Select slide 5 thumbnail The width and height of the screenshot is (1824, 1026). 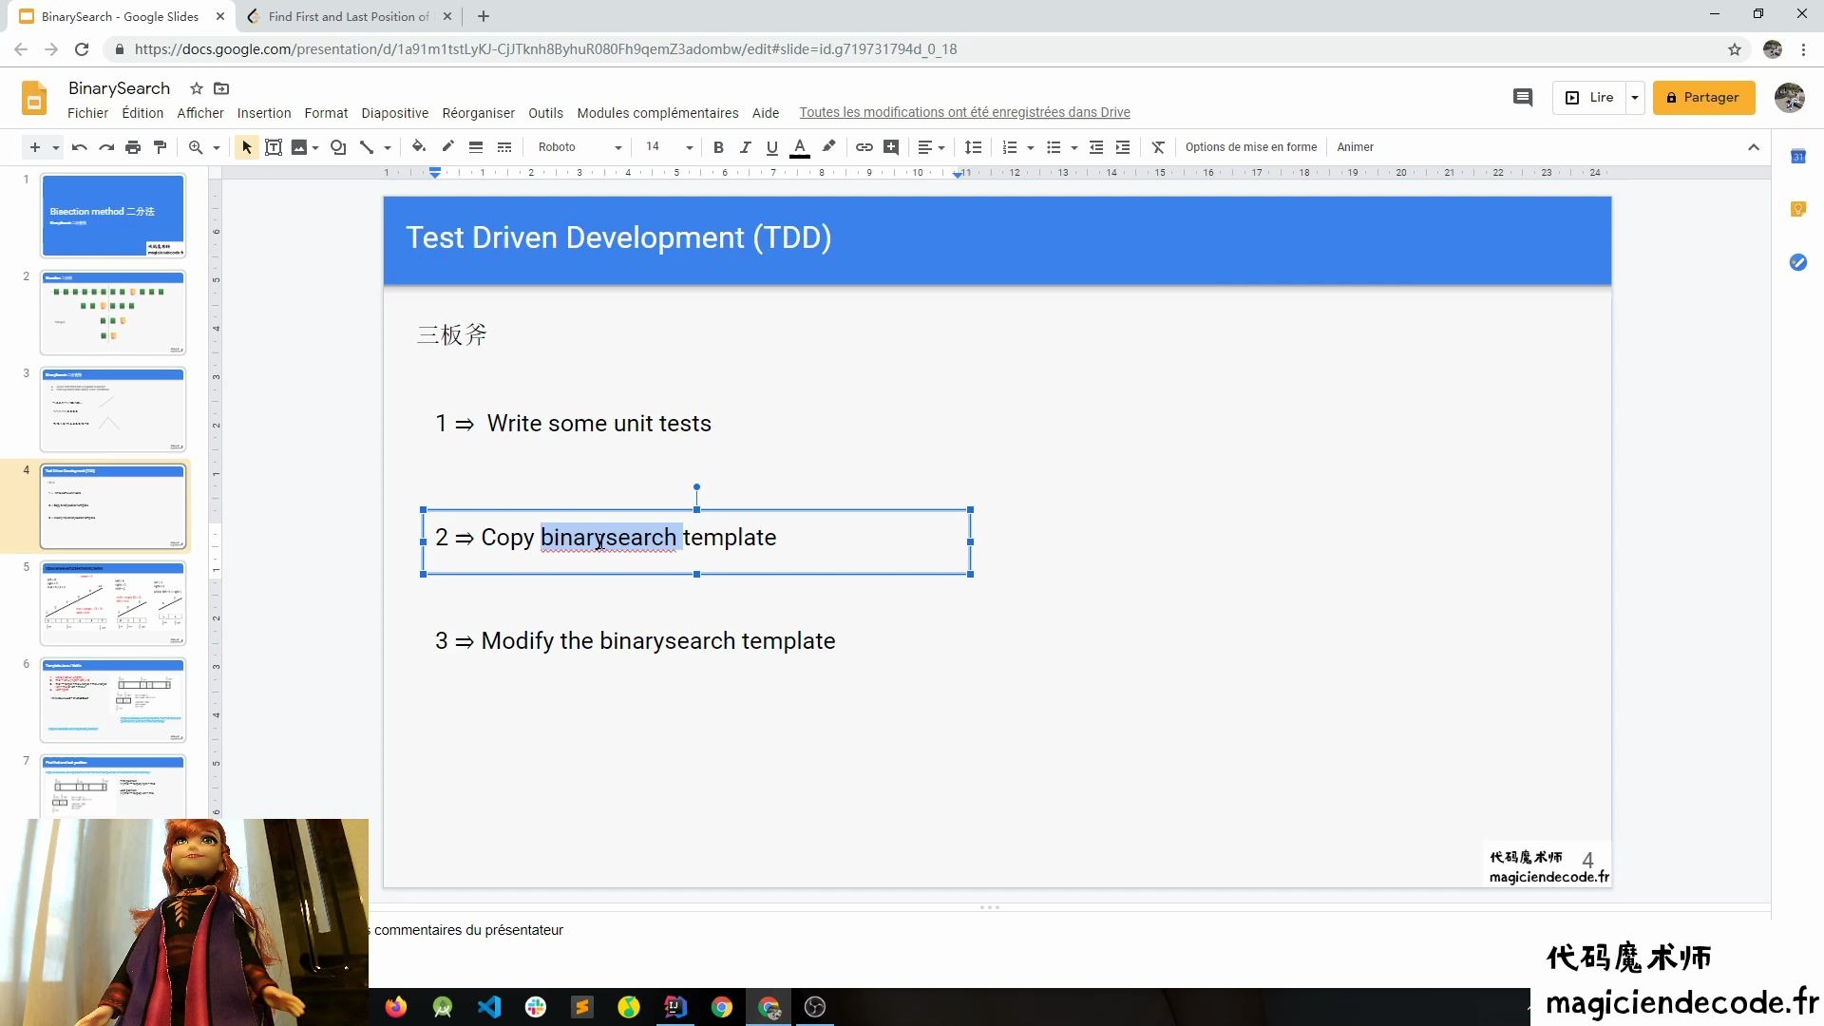point(112,603)
